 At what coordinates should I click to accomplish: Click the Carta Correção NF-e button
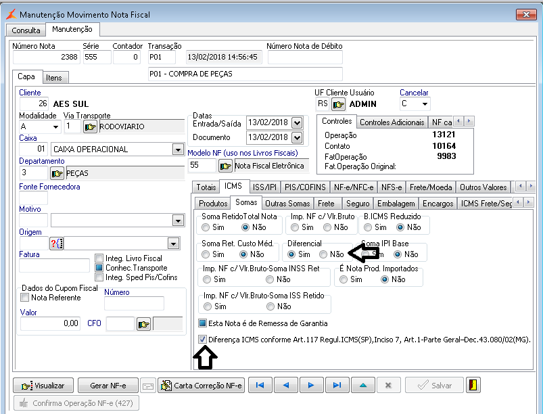pos(201,385)
